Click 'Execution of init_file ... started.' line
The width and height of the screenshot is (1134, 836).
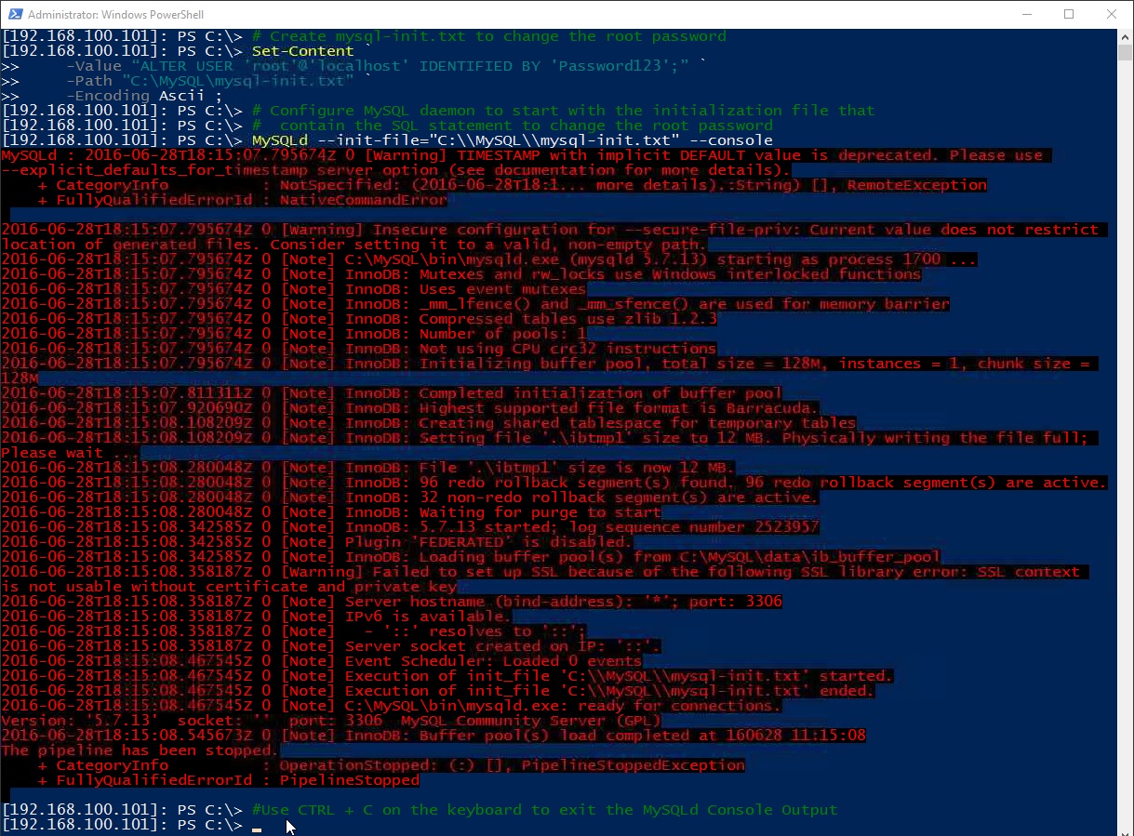click(x=447, y=676)
